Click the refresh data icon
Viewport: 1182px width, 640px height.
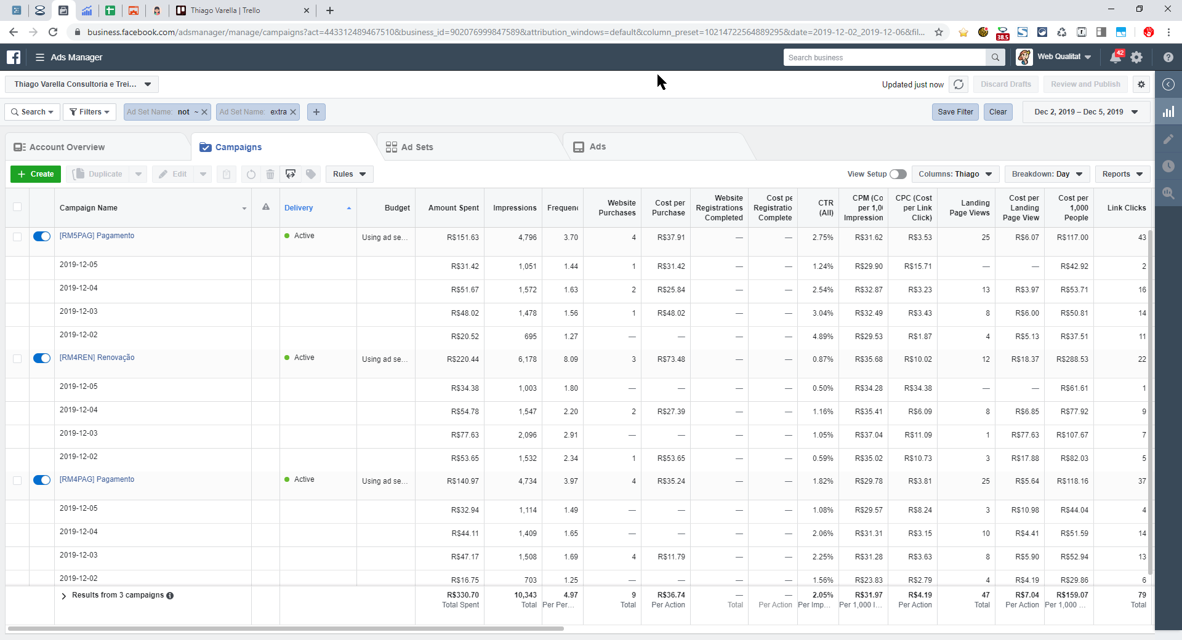(959, 84)
